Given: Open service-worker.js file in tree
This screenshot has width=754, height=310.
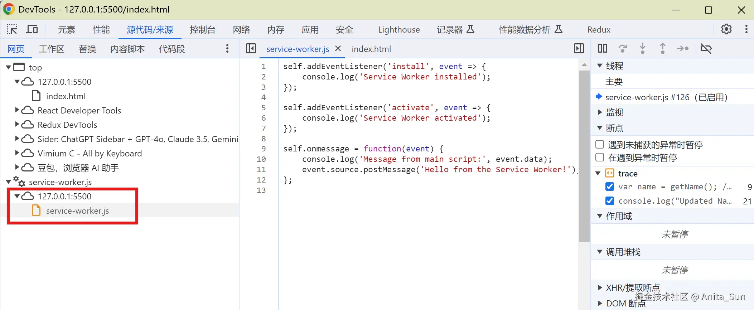Looking at the screenshot, I should 77,211.
